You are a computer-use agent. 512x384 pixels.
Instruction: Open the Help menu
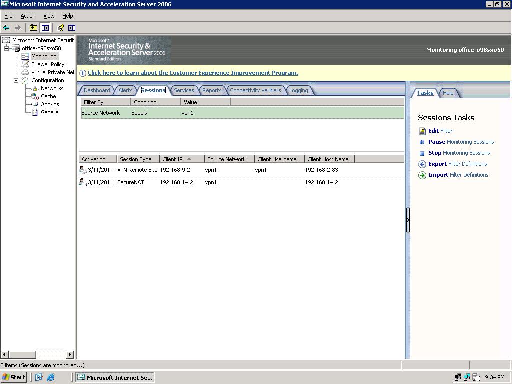point(68,16)
